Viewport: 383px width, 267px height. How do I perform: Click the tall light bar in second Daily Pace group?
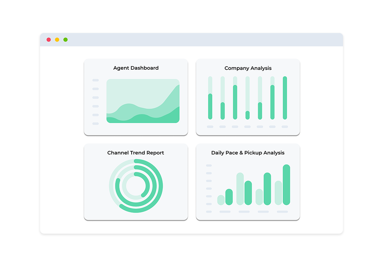tap(240, 189)
